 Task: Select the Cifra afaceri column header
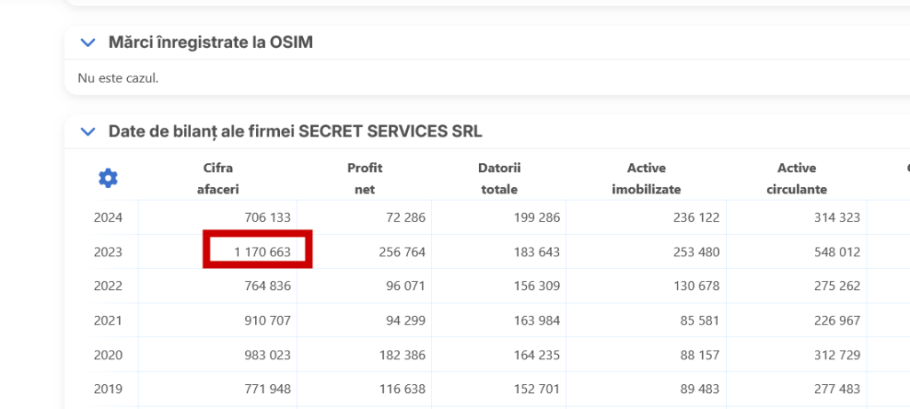click(218, 178)
